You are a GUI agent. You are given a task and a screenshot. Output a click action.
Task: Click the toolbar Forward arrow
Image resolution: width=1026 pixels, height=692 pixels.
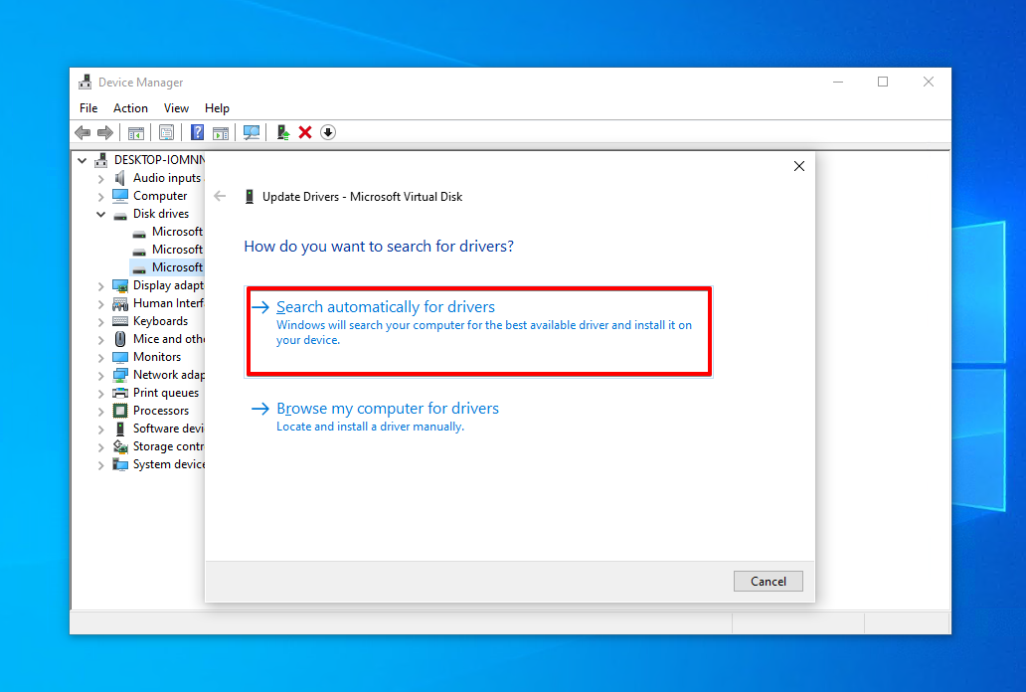(x=104, y=133)
